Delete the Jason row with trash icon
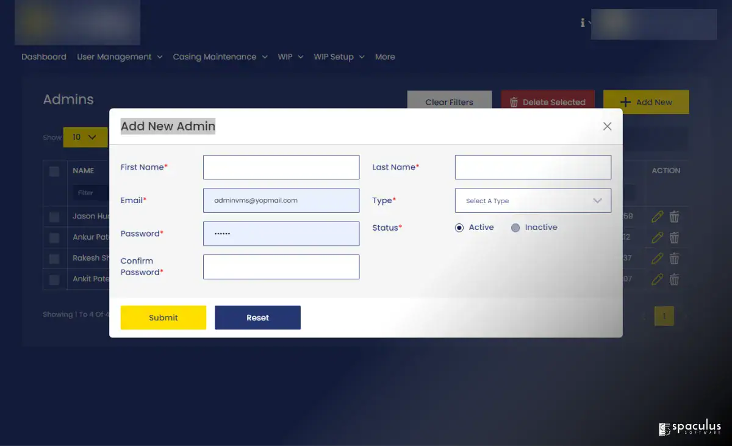 click(674, 217)
